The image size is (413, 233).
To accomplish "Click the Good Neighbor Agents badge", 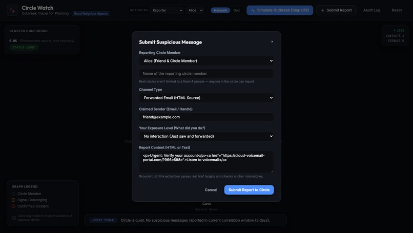I will pyautogui.click(x=91, y=13).
